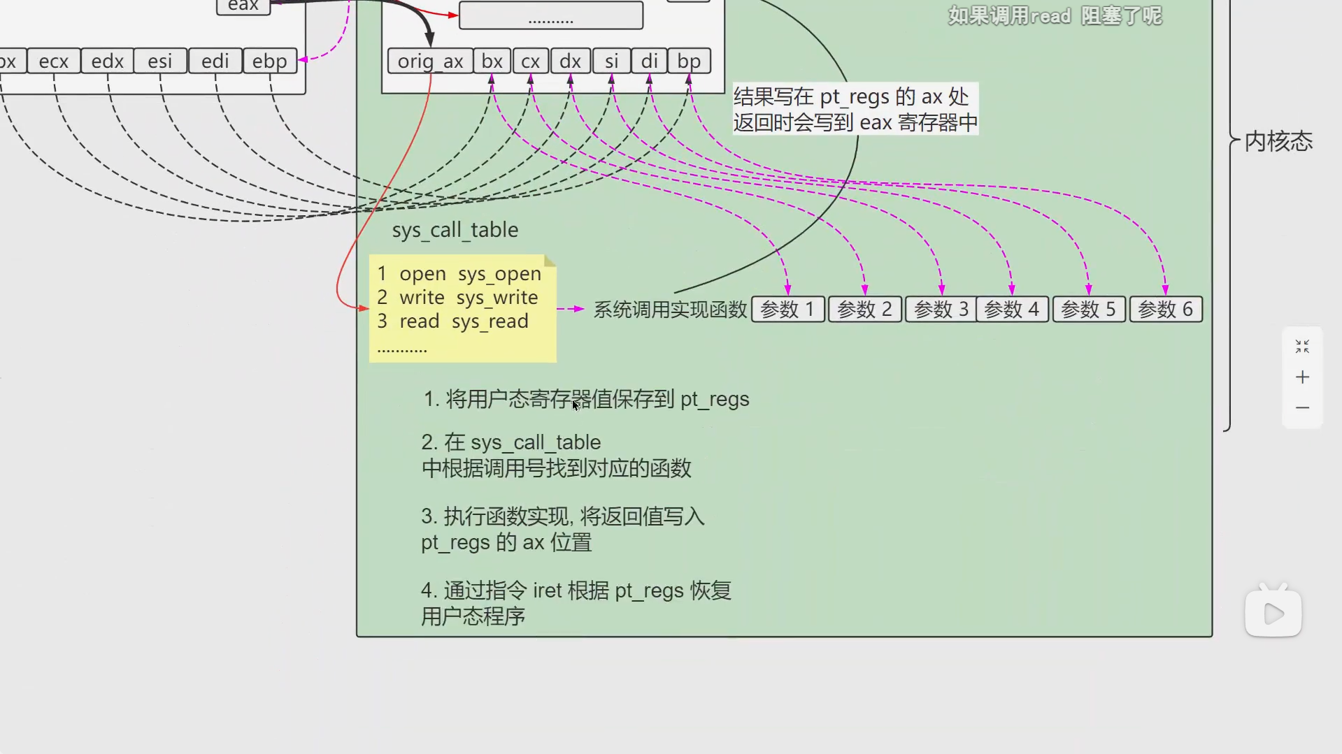
Task: Click the zoom in plus icon
Action: (1302, 377)
